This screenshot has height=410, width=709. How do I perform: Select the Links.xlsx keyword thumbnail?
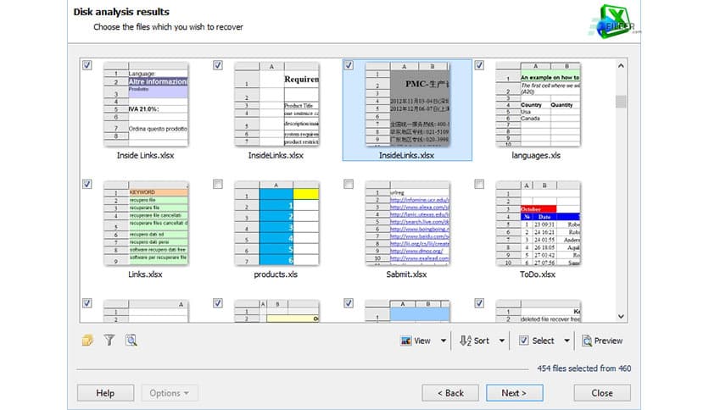(146, 223)
